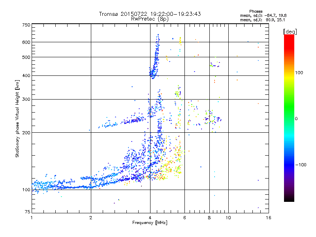Click the colorbar tick label '-100'
This screenshot has height=237, width=316.
tap(301, 165)
